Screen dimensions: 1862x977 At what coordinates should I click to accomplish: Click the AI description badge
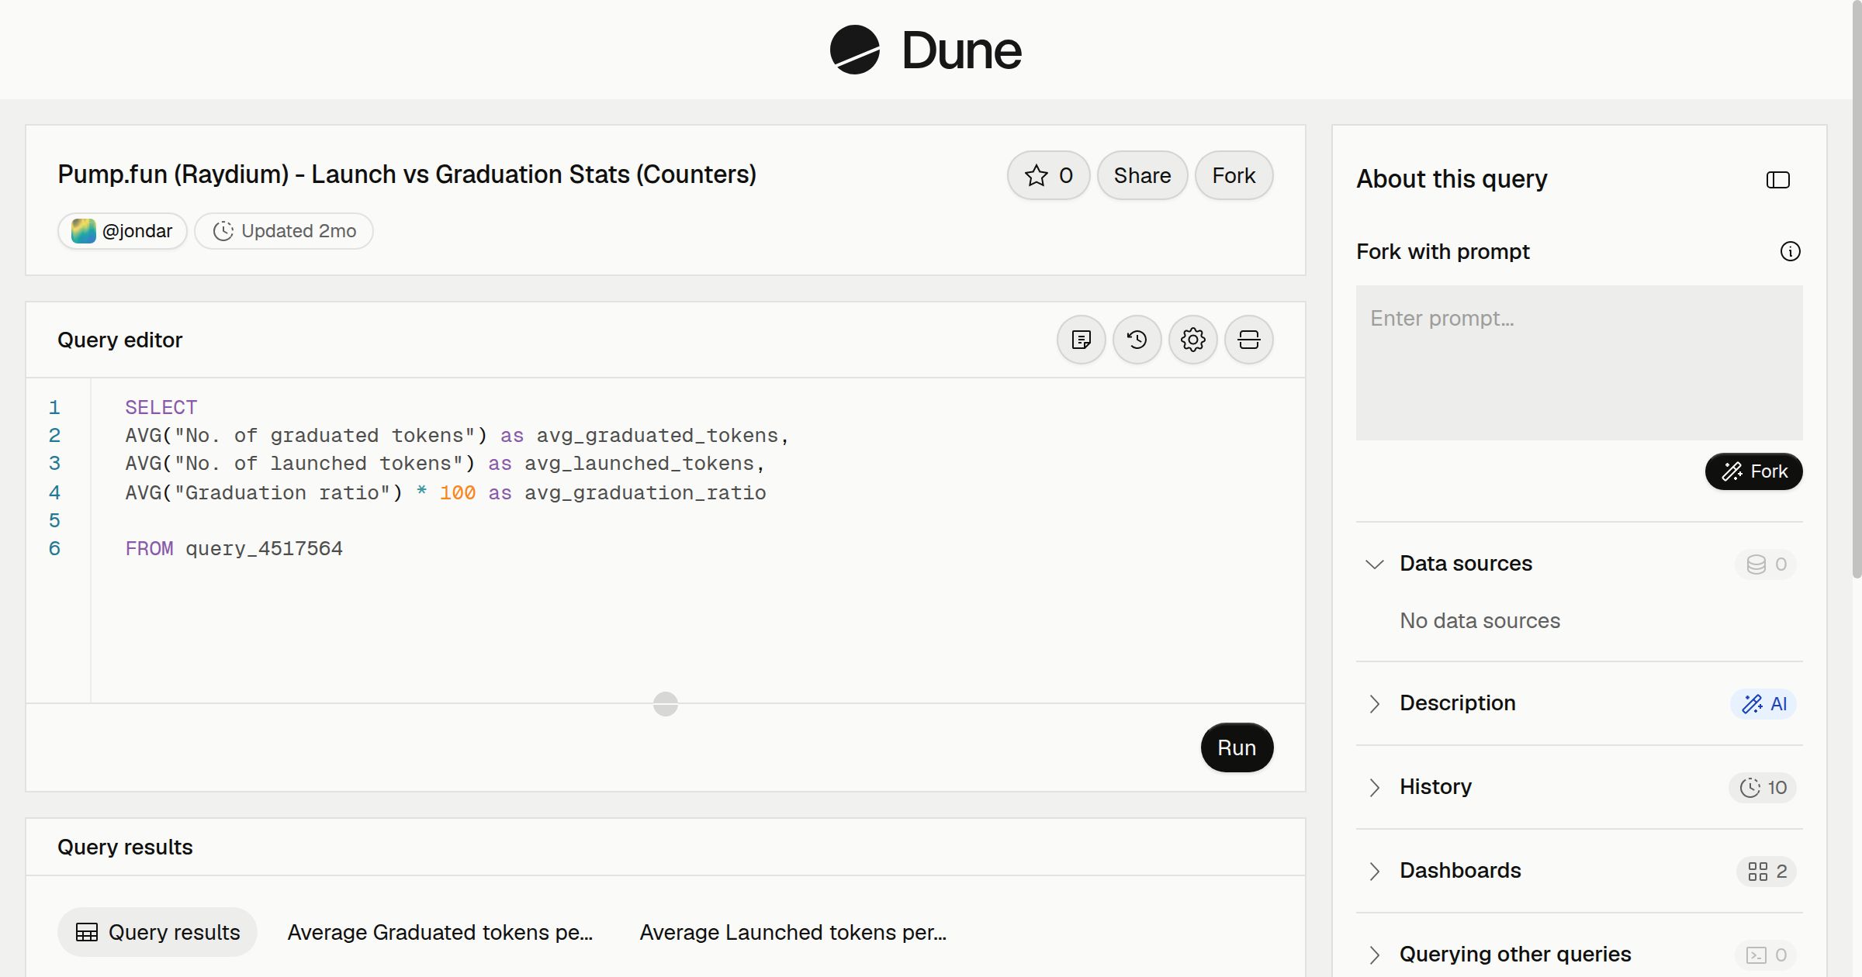click(1763, 703)
